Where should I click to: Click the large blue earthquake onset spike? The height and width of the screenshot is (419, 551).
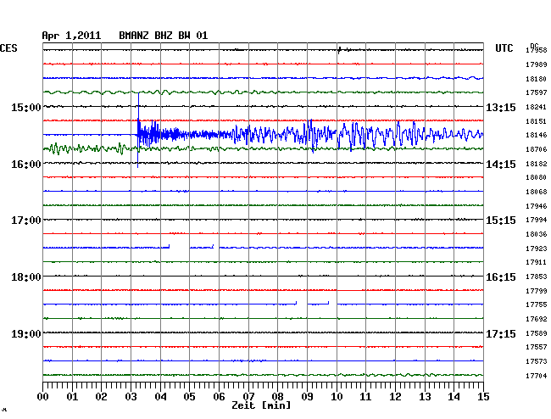tap(138, 130)
